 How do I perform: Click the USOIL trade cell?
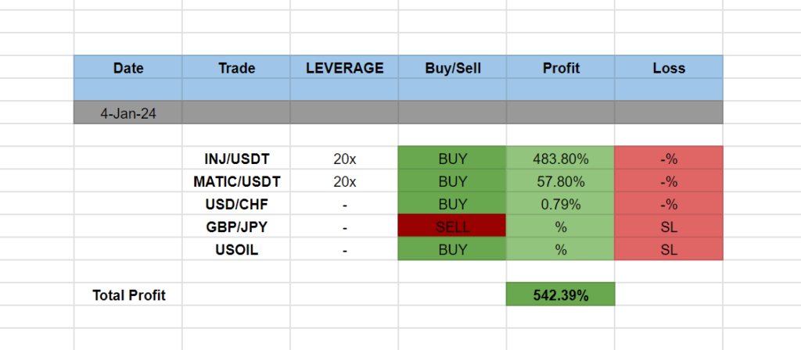coord(236,250)
